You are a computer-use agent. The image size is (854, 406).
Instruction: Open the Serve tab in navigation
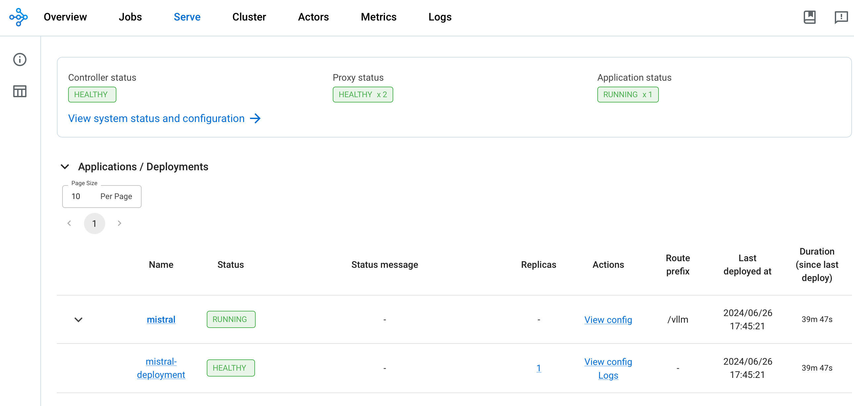(x=187, y=17)
